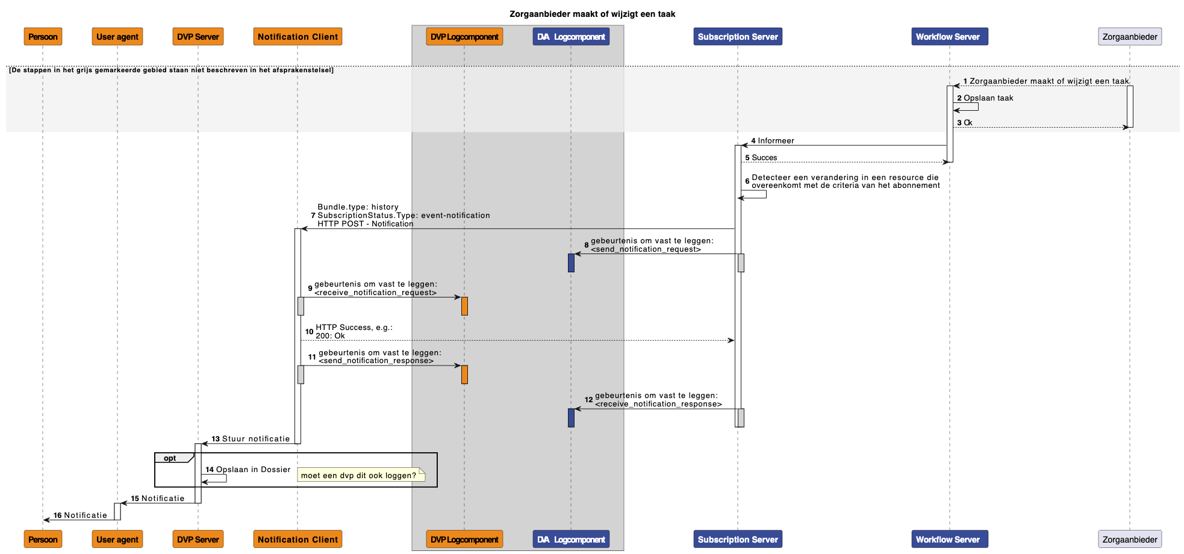Click the orange activation bar at message 9

(464, 306)
